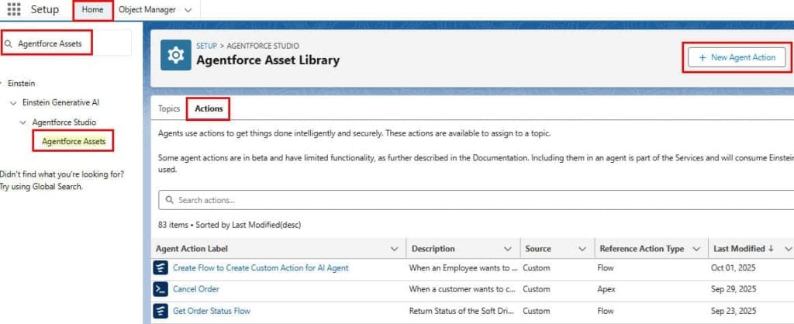Screen dimensions: 794x324
Task: Click the sort arrow on Last Modified column
Action: (x=771, y=249)
